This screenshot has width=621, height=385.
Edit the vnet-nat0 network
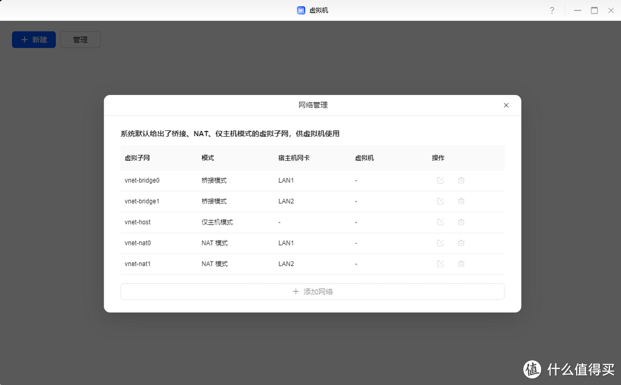440,242
